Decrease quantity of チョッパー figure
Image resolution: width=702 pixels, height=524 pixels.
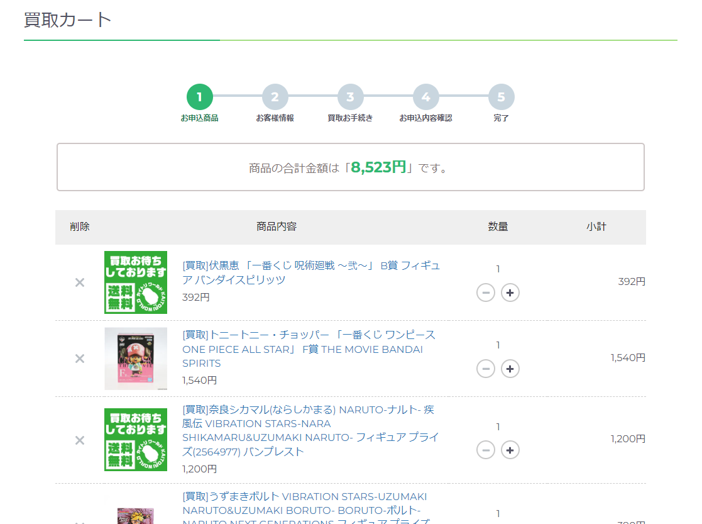(486, 369)
